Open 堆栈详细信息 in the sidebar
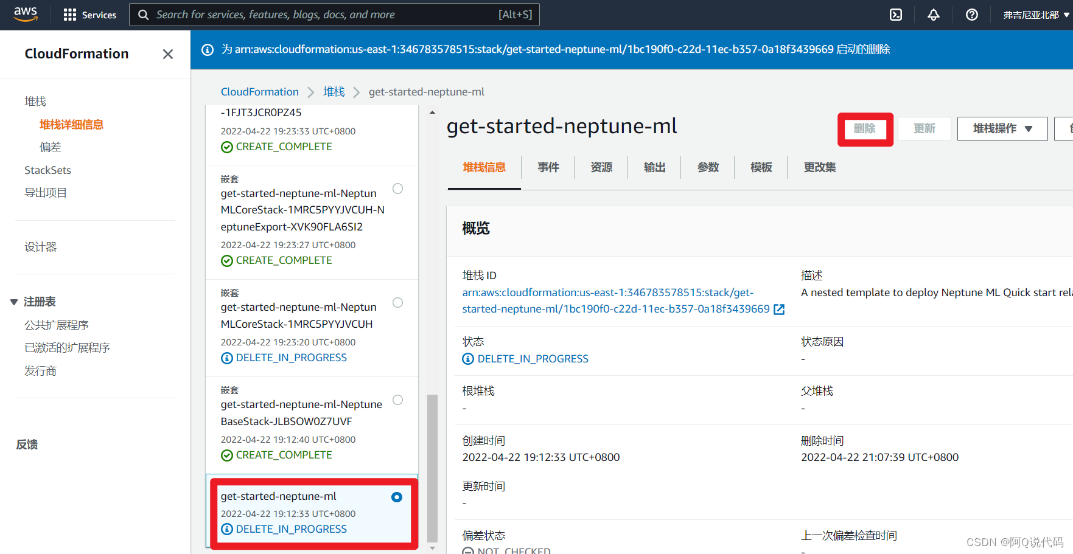 click(71, 125)
